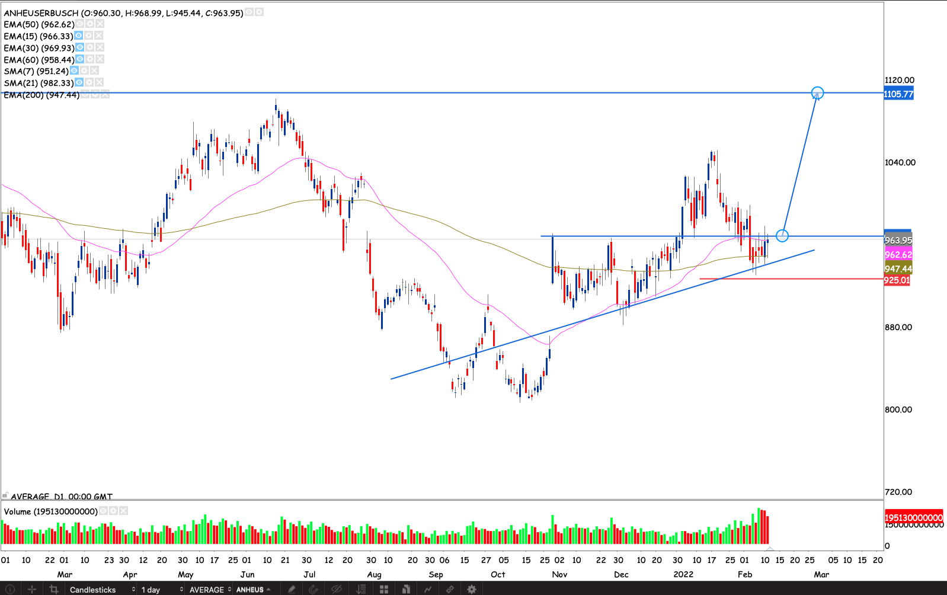Click the line chart indicator icon

tap(427, 589)
